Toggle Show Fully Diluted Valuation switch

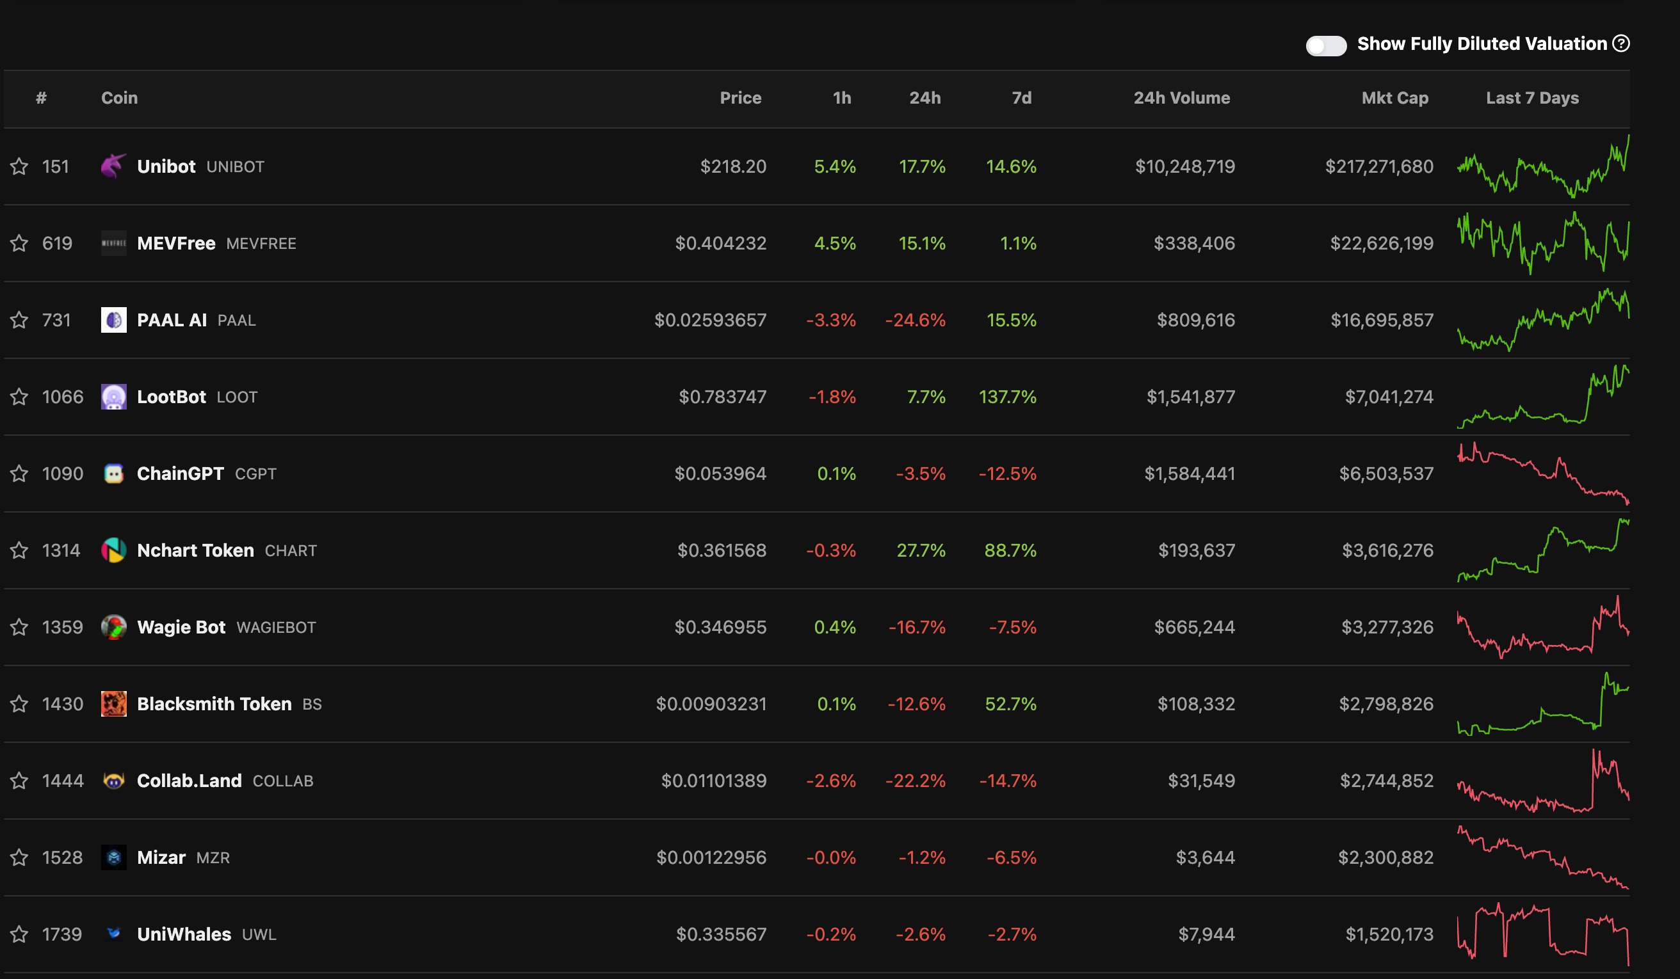pos(1325,45)
